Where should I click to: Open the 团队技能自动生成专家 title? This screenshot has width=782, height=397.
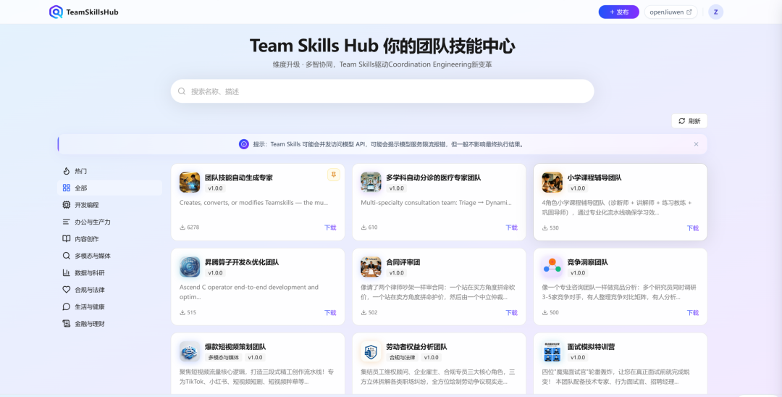coord(239,177)
